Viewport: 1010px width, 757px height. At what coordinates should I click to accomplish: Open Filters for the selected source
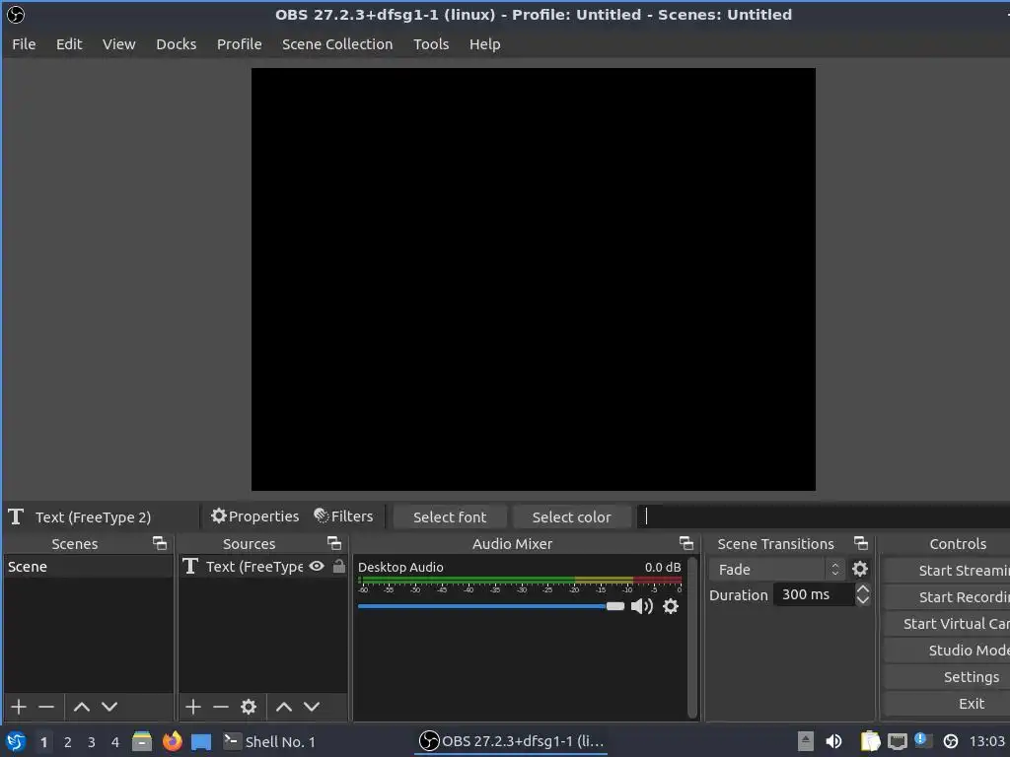click(x=343, y=516)
